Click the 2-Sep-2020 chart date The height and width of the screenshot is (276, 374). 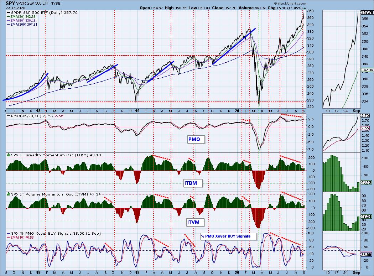tap(15, 8)
